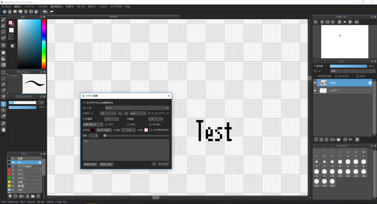Screen dimensions: 377x204
Task: Delete layer with trash icon
Action: click(x=357, y=139)
